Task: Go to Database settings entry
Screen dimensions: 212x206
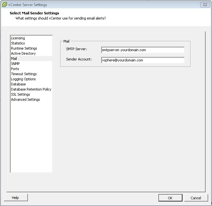Action: click(x=18, y=84)
